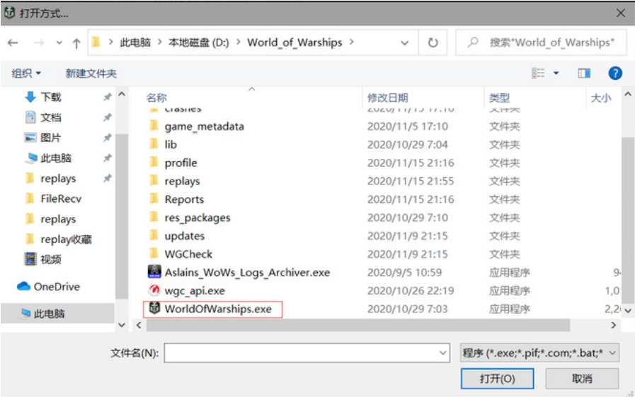Select 视频 in the sidebar
Image resolution: width=635 pixels, height=397 pixels.
(51, 259)
